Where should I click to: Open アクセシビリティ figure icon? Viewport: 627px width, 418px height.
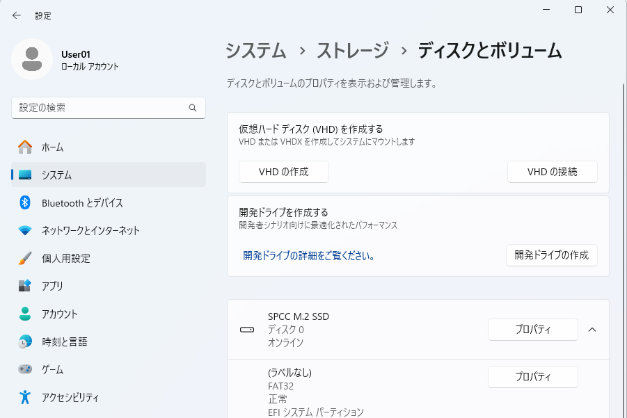(x=25, y=397)
